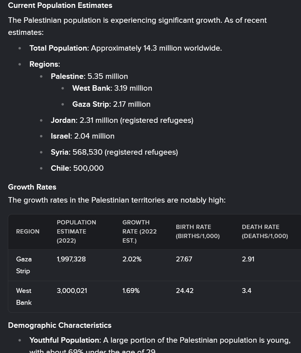Click the Birth Rate column header
Screen dimensions: 301x353
point(198,231)
